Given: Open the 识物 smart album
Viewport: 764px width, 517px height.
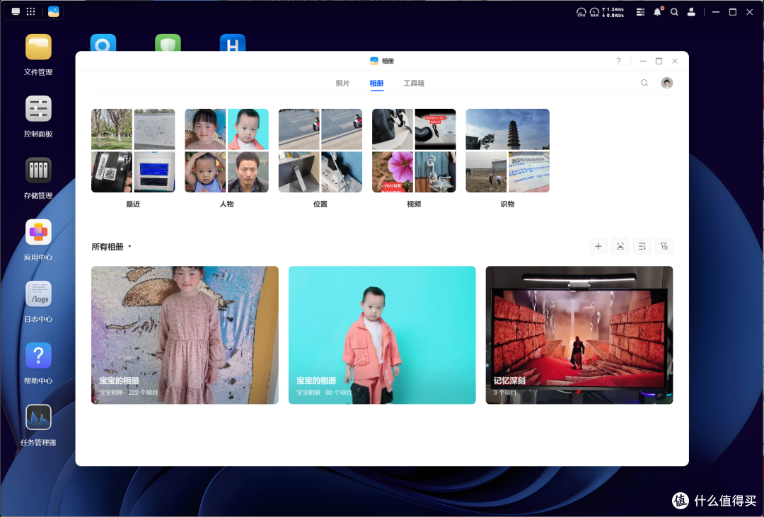Looking at the screenshot, I should pyautogui.click(x=507, y=151).
